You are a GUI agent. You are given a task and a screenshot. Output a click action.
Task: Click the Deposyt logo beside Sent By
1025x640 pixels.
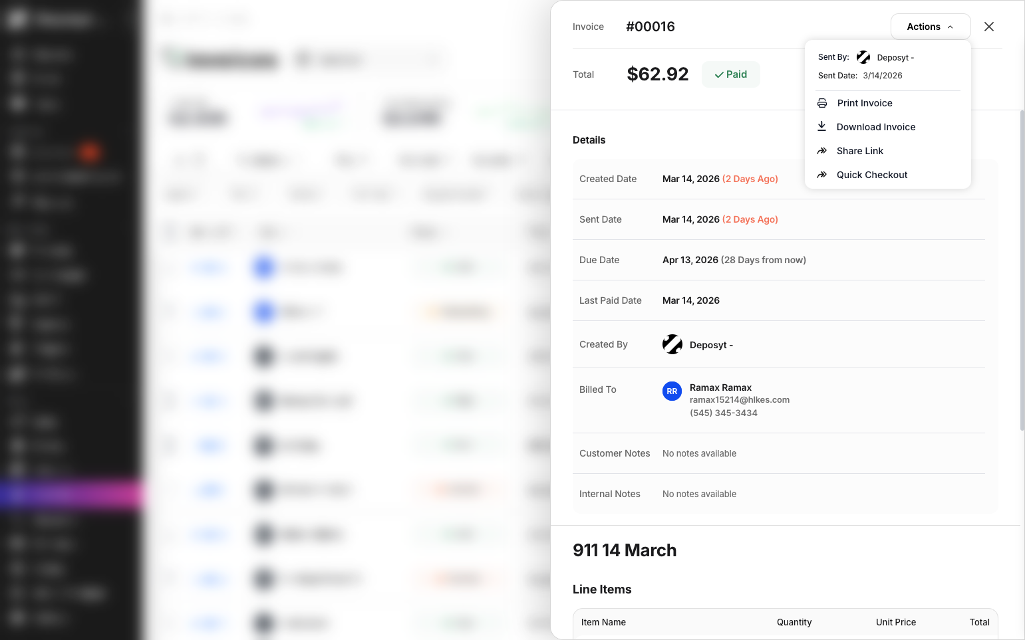point(863,57)
